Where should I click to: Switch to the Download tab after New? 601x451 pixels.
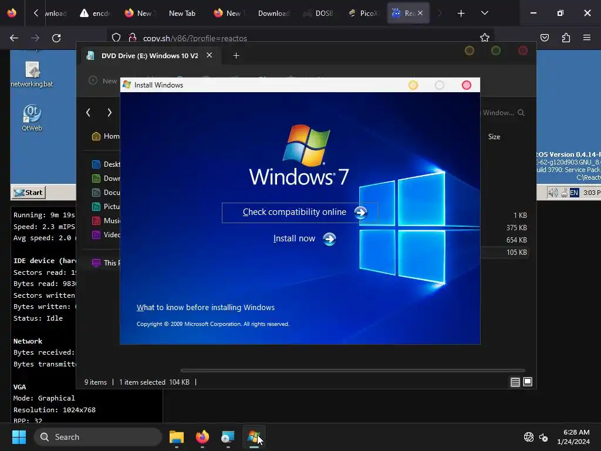[x=274, y=14]
